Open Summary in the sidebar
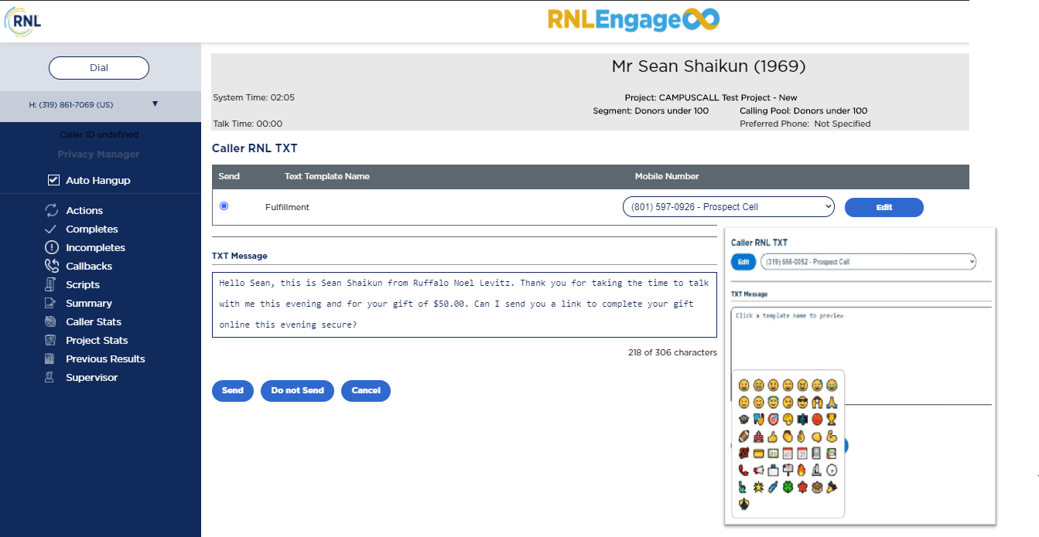 [x=89, y=303]
